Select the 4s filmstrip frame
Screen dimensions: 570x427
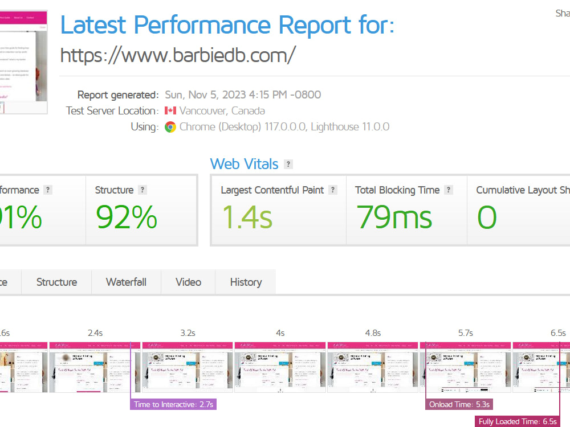(x=280, y=367)
